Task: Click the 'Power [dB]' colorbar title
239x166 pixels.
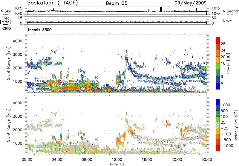Action: [228, 63]
